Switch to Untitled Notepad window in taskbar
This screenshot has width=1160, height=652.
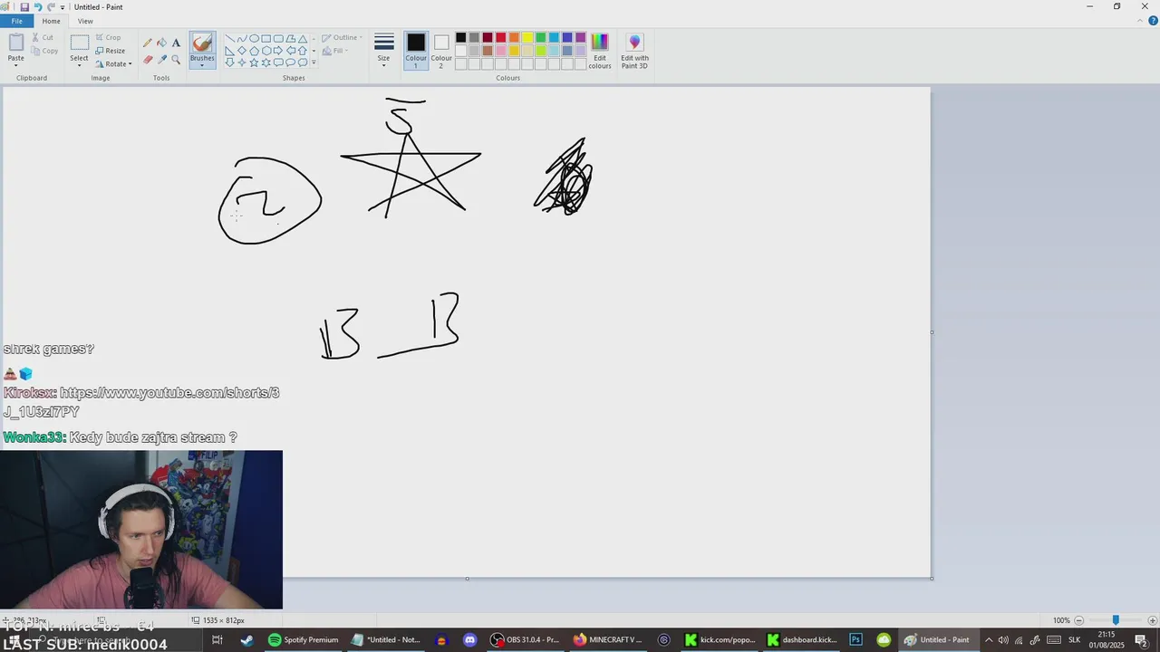[x=385, y=640]
